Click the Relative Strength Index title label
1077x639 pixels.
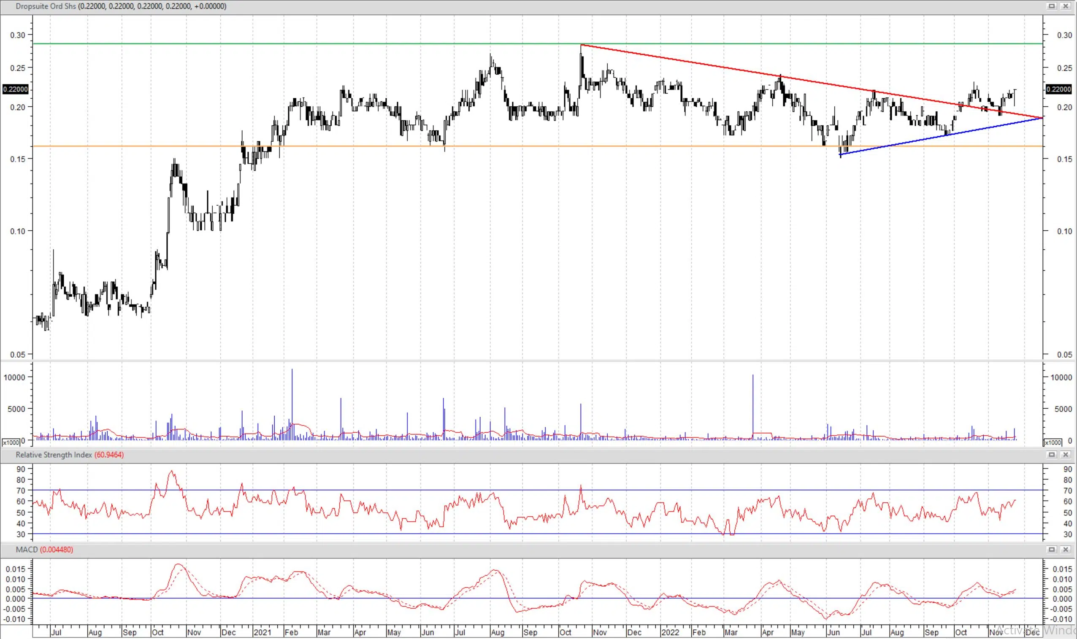pos(54,455)
